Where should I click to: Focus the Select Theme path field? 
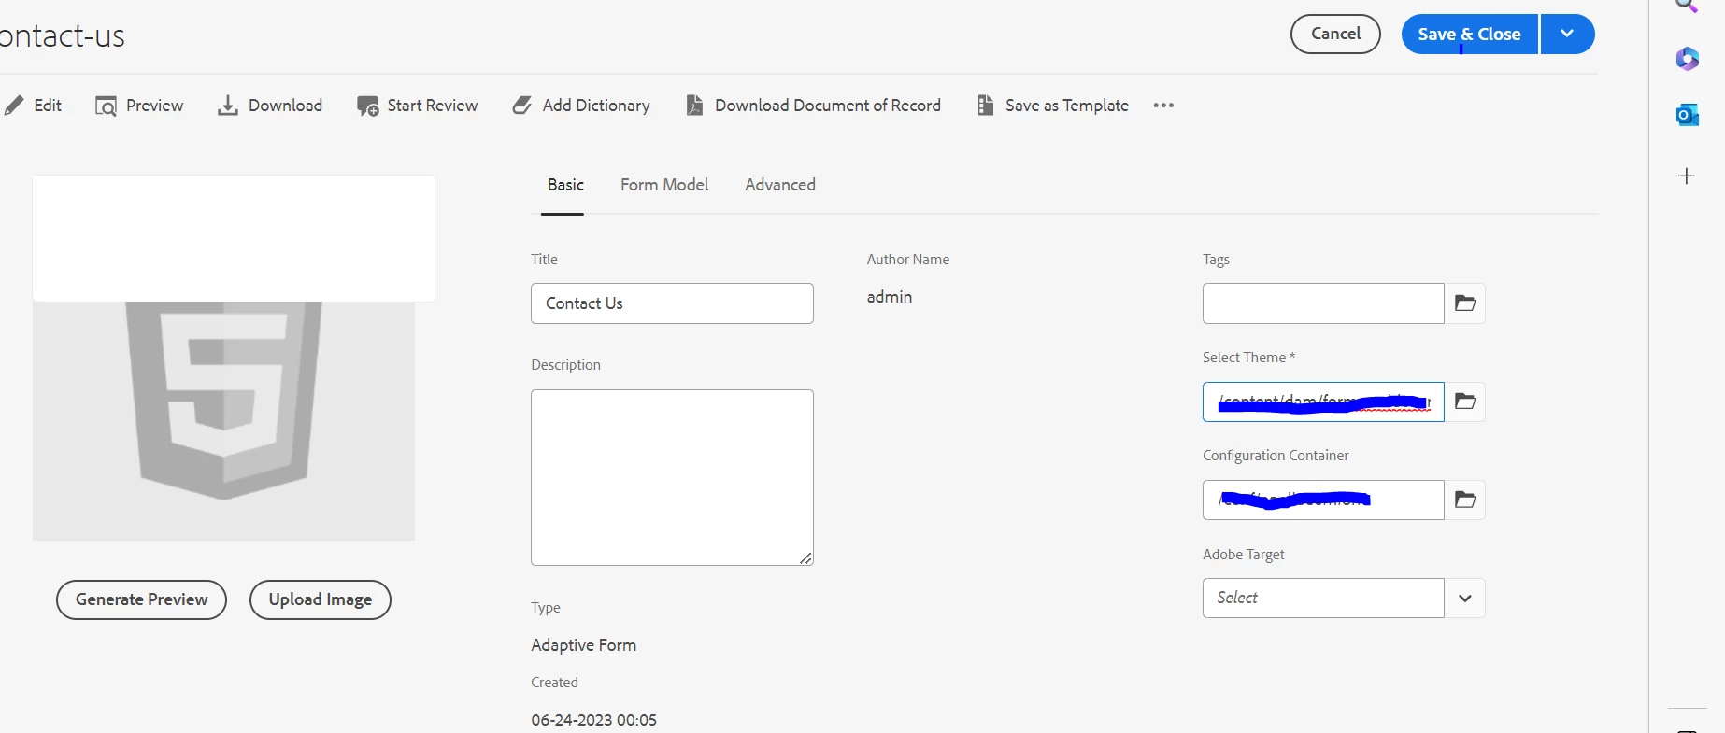(1323, 402)
